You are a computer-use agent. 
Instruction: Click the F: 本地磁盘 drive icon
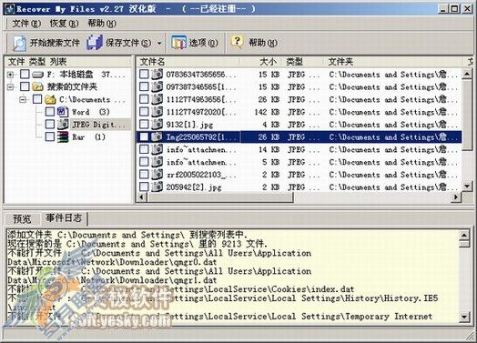click(x=38, y=75)
